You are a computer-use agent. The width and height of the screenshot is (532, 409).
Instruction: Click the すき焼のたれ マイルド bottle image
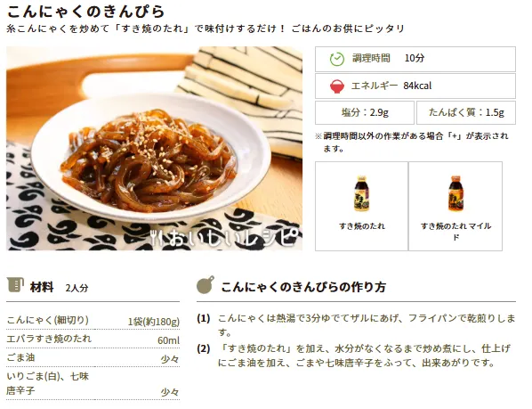point(455,193)
